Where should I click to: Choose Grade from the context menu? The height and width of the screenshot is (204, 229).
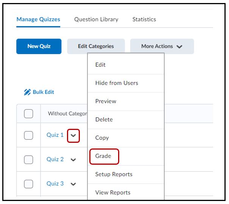click(x=103, y=156)
